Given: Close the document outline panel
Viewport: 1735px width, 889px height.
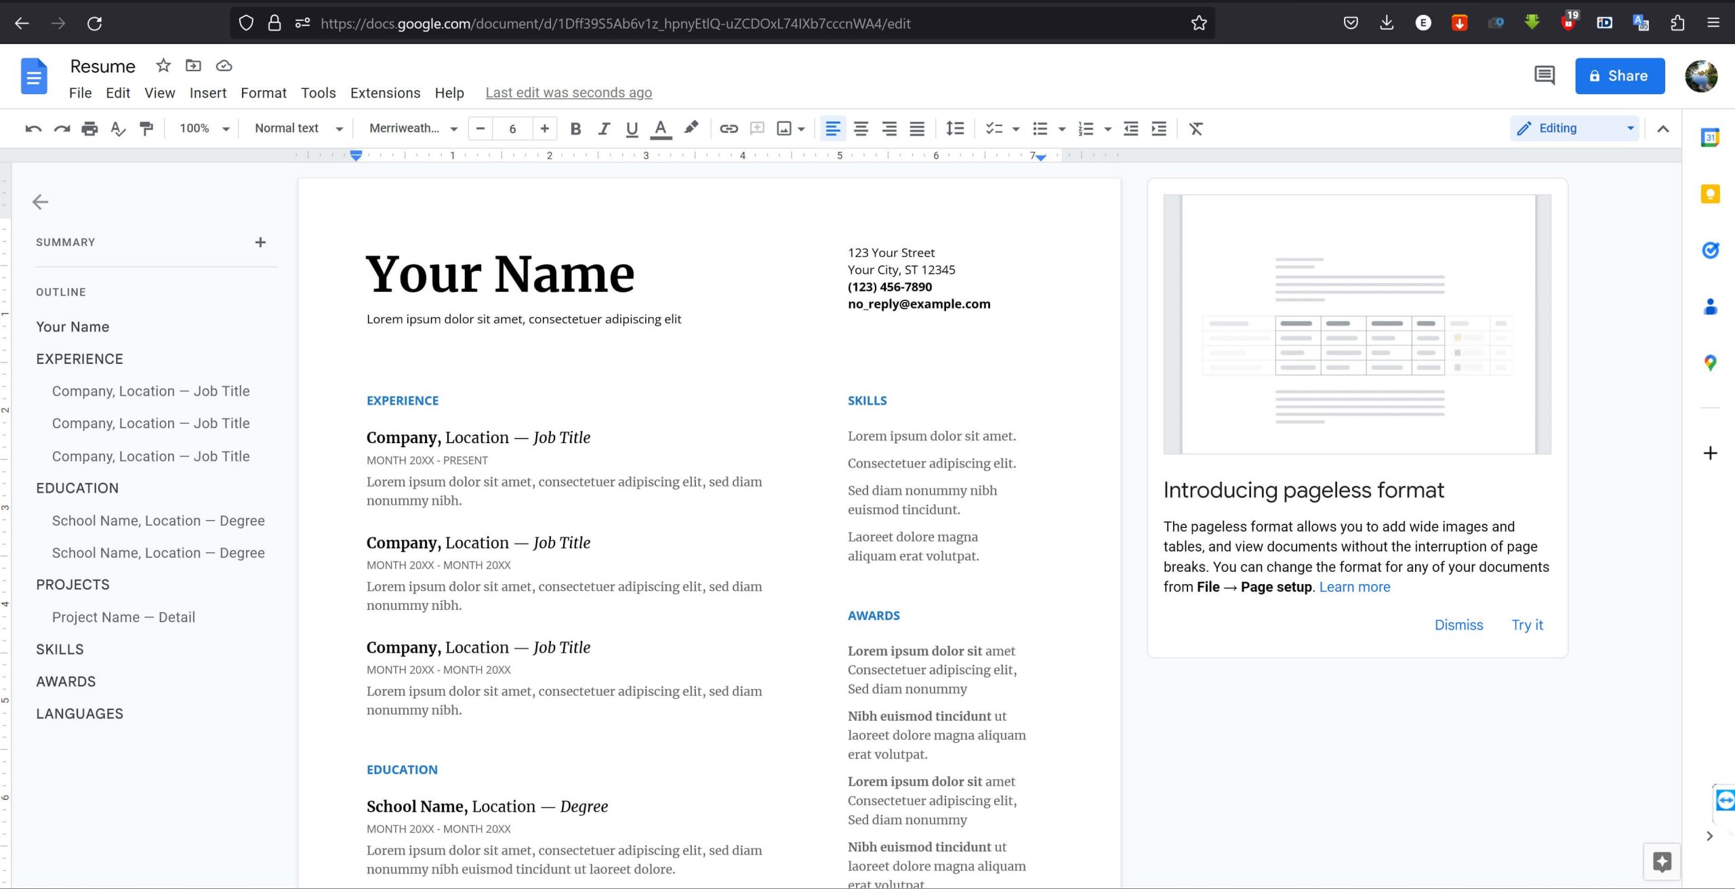Looking at the screenshot, I should click(x=41, y=202).
